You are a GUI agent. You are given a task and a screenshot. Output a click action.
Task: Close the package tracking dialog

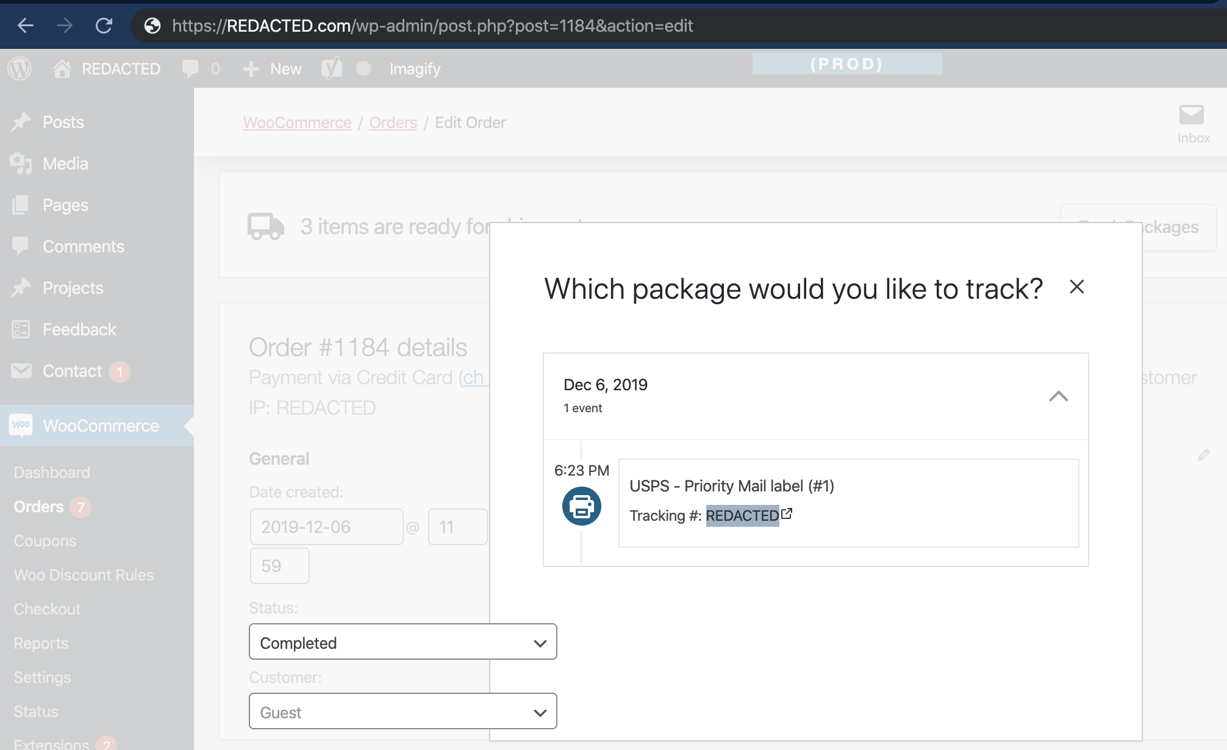[x=1076, y=287]
